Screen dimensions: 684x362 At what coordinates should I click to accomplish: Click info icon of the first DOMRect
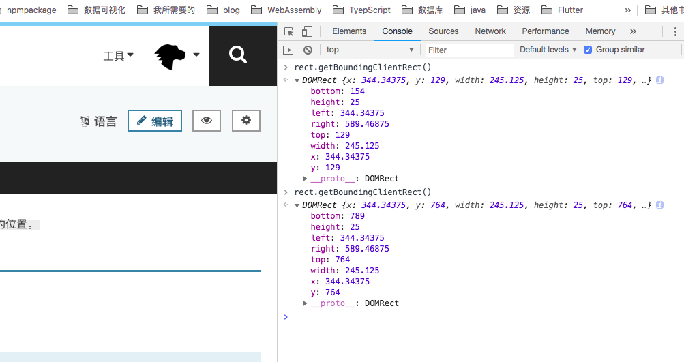pos(659,80)
